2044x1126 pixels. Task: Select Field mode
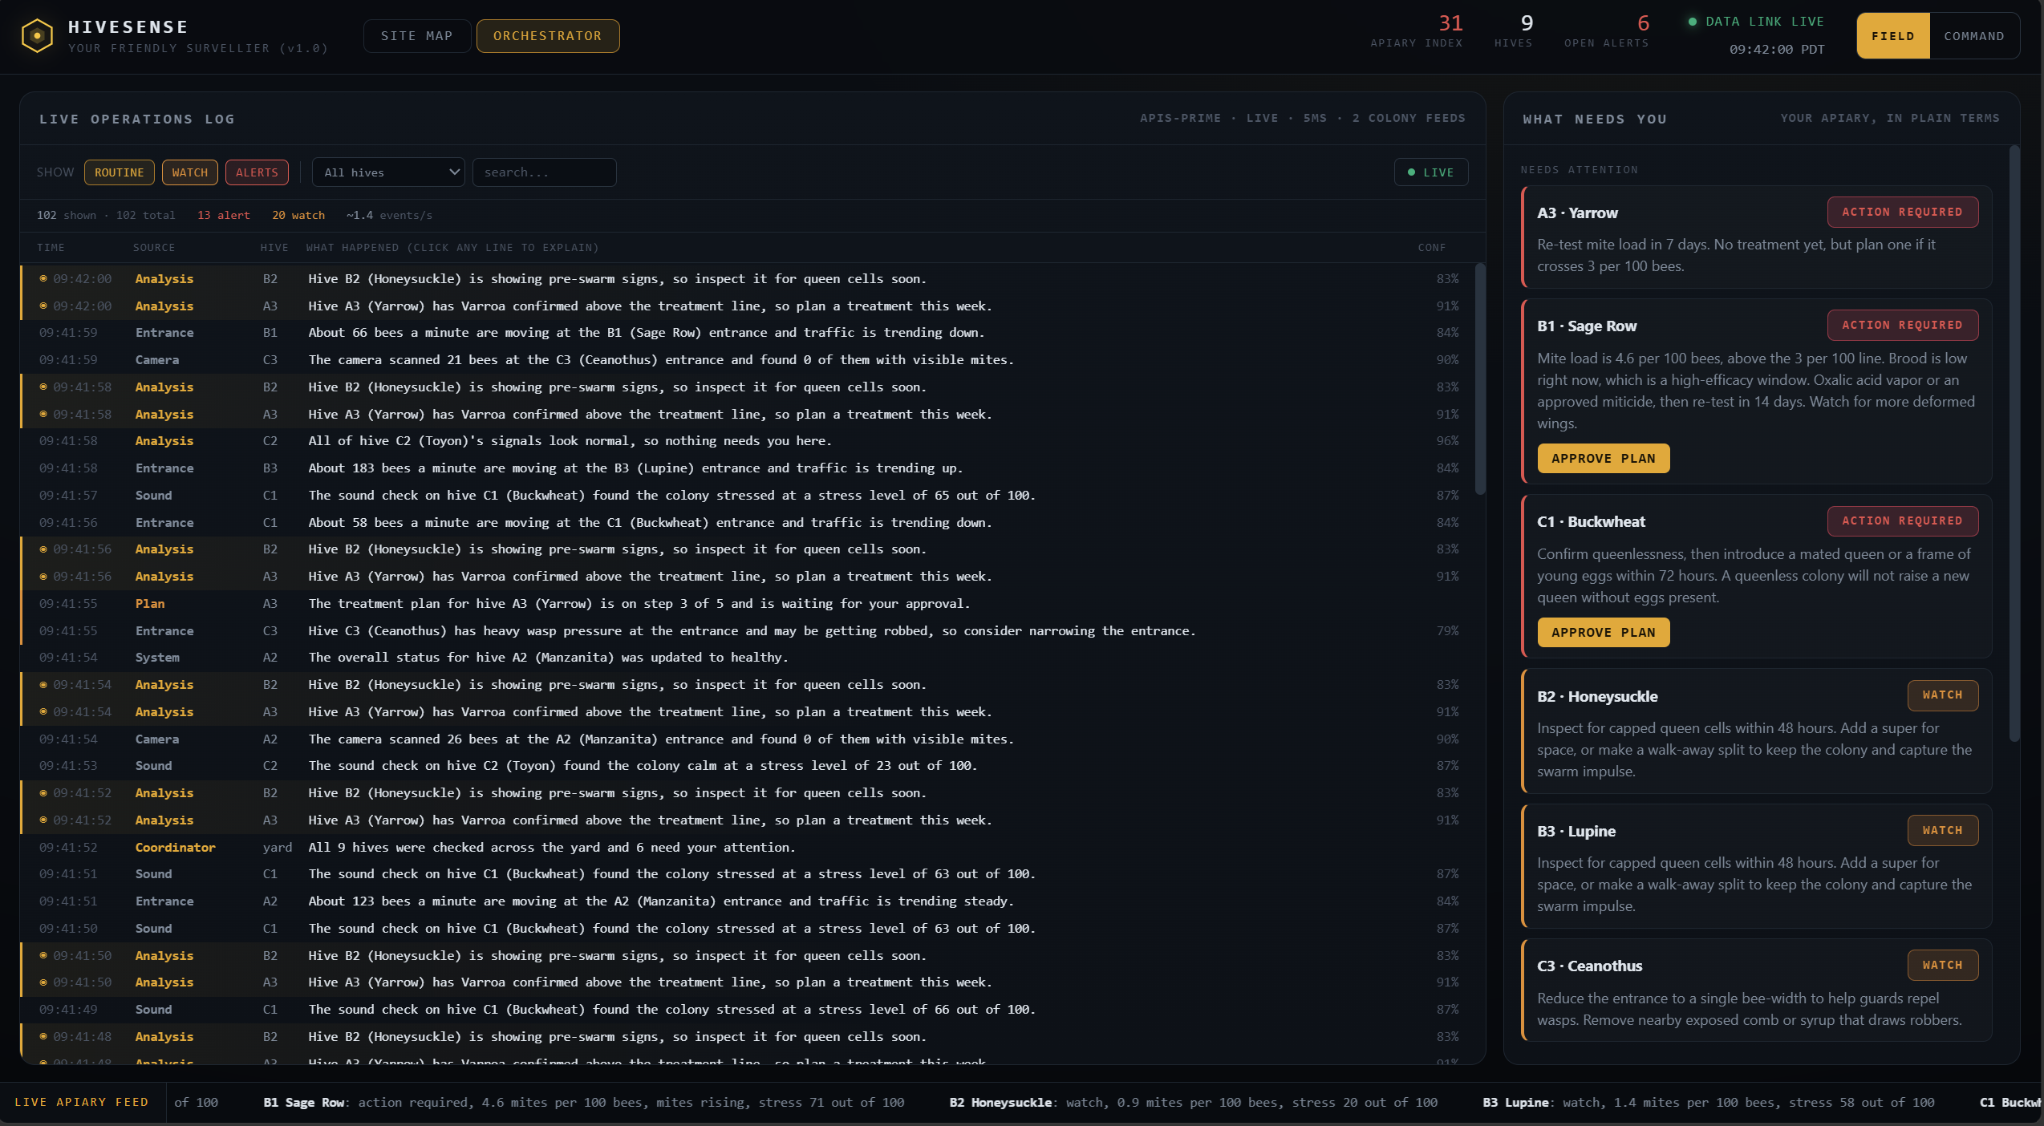(x=1892, y=36)
